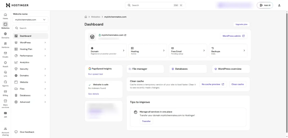Click the Google PageSpeed logo icon
The height and width of the screenshot is (138, 288).
[x=90, y=69]
